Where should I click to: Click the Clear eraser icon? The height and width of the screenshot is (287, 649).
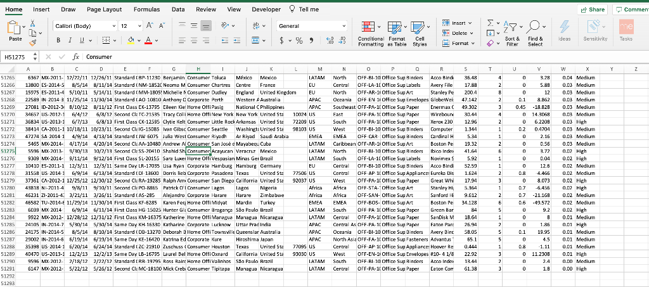click(491, 43)
